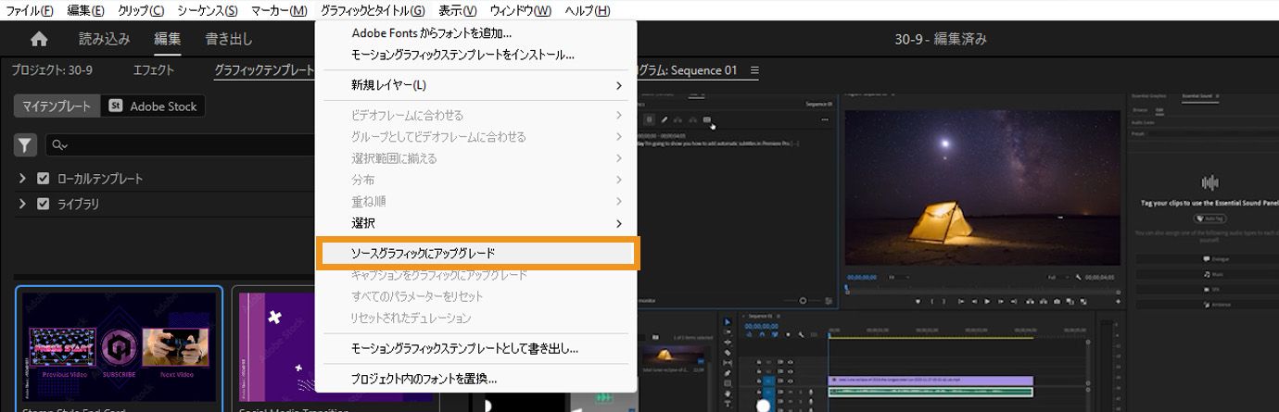Choose モーショングラフィックステンプレートとして書き出し menu item
Image resolution: width=1279 pixels, height=412 pixels.
[475, 349]
